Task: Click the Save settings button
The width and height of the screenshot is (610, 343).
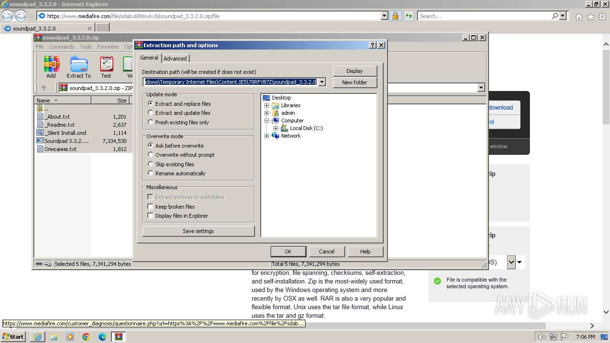Action: (198, 231)
